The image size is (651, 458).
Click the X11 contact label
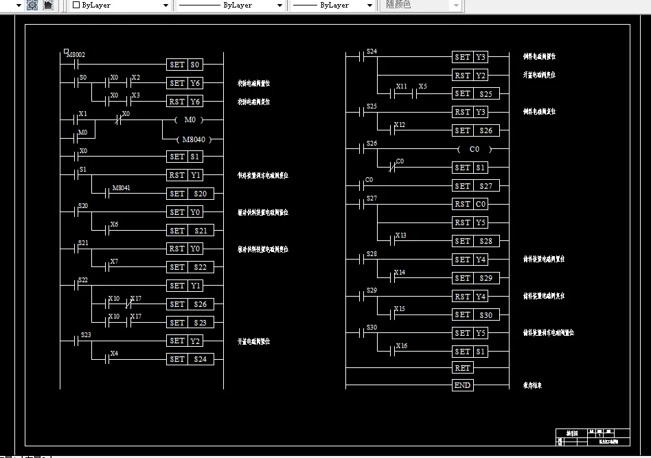(x=402, y=87)
